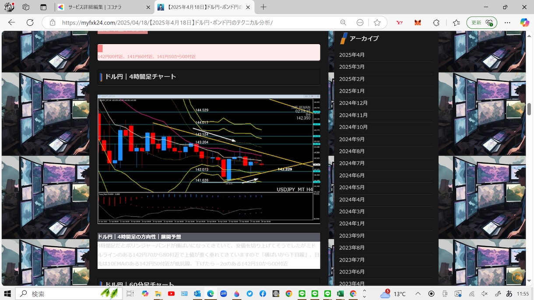Open the tab actions menu

pyautogui.click(x=43, y=7)
